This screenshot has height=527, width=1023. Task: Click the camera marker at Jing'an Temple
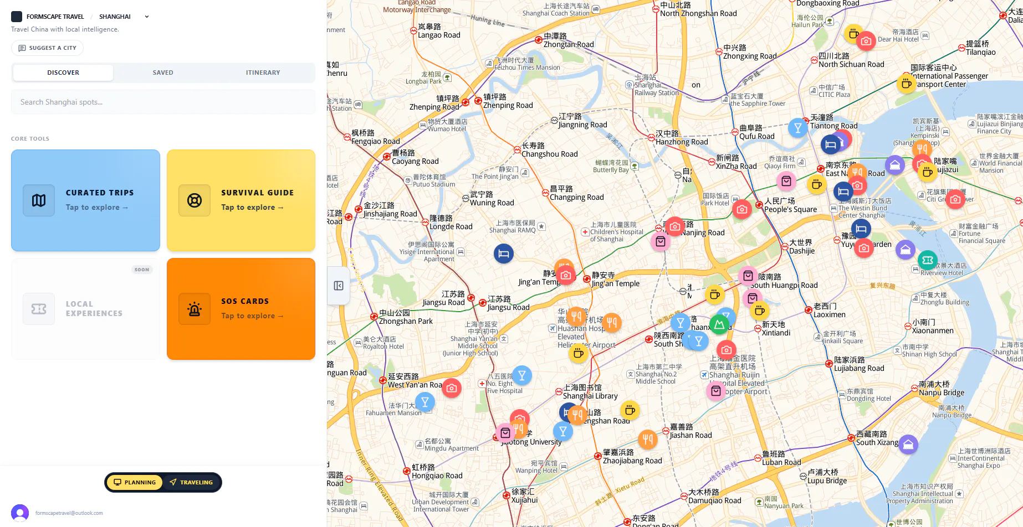[566, 275]
